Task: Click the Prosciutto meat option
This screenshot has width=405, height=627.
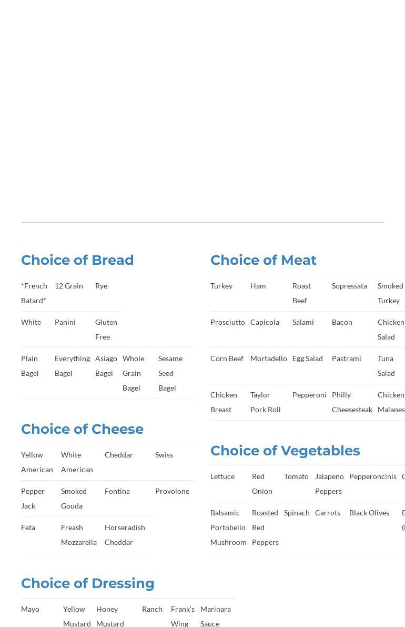Action: click(x=227, y=322)
